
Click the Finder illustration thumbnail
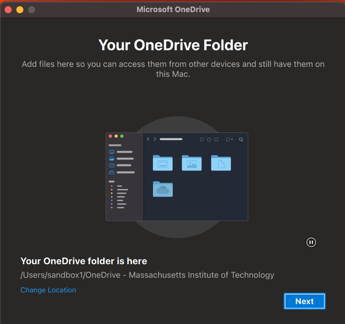[x=177, y=177]
